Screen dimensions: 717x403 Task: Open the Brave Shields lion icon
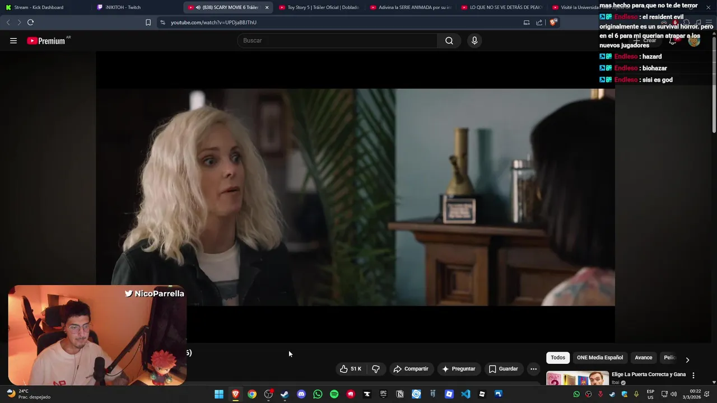tap(553, 22)
